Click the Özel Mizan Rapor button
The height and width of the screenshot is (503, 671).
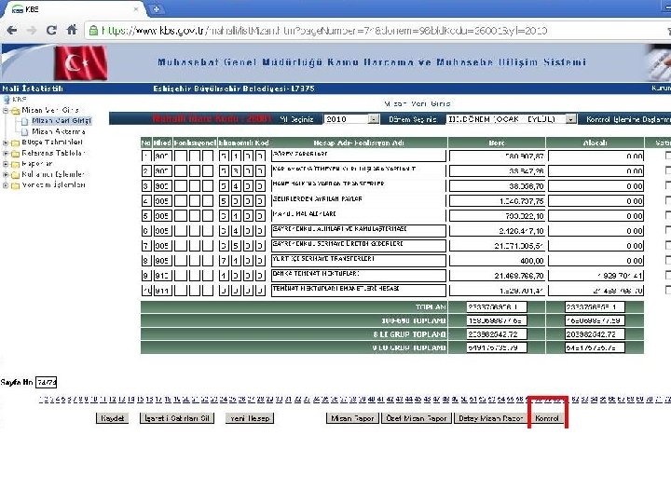point(417,418)
